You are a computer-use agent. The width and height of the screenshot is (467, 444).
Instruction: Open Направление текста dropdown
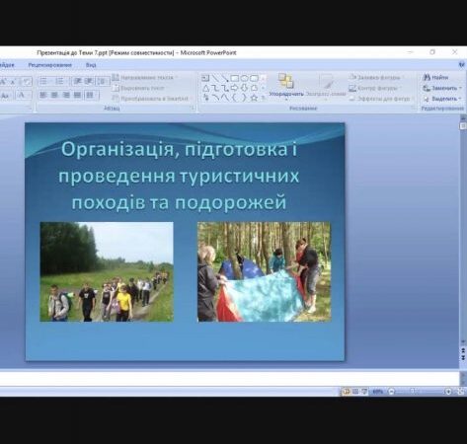(145, 78)
